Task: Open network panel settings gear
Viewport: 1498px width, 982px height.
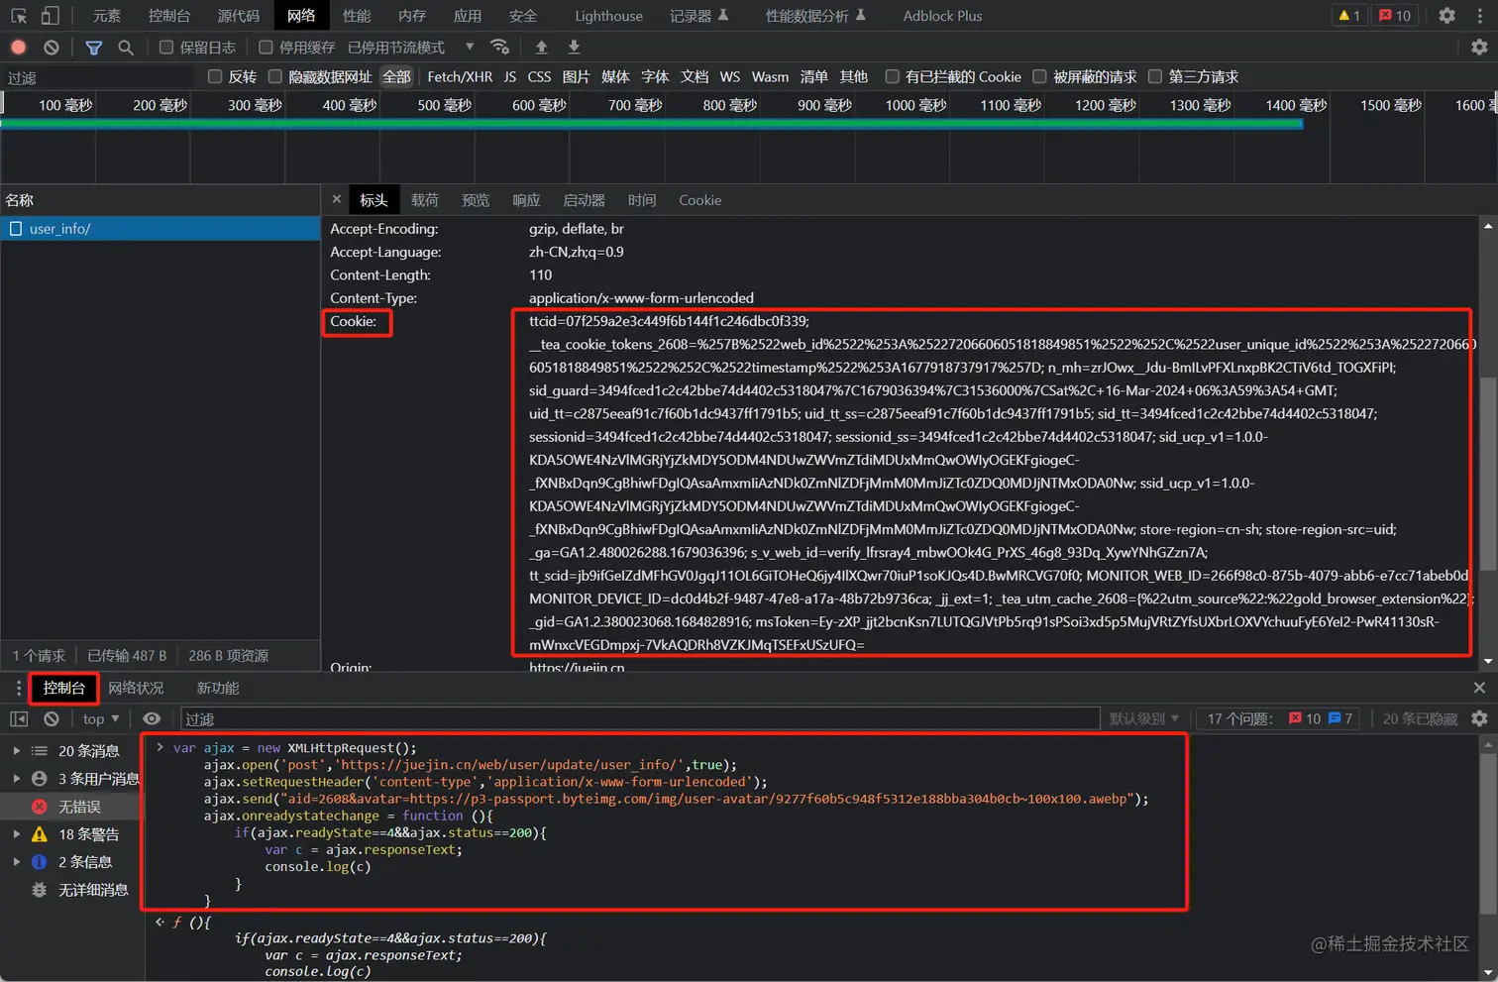Action: [x=1479, y=48]
